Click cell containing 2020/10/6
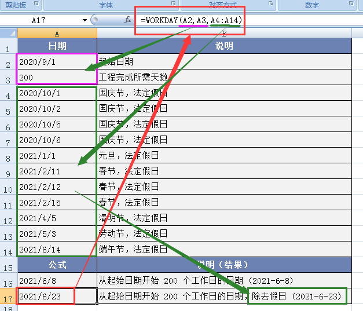This screenshot has width=363, height=311. tap(57, 140)
